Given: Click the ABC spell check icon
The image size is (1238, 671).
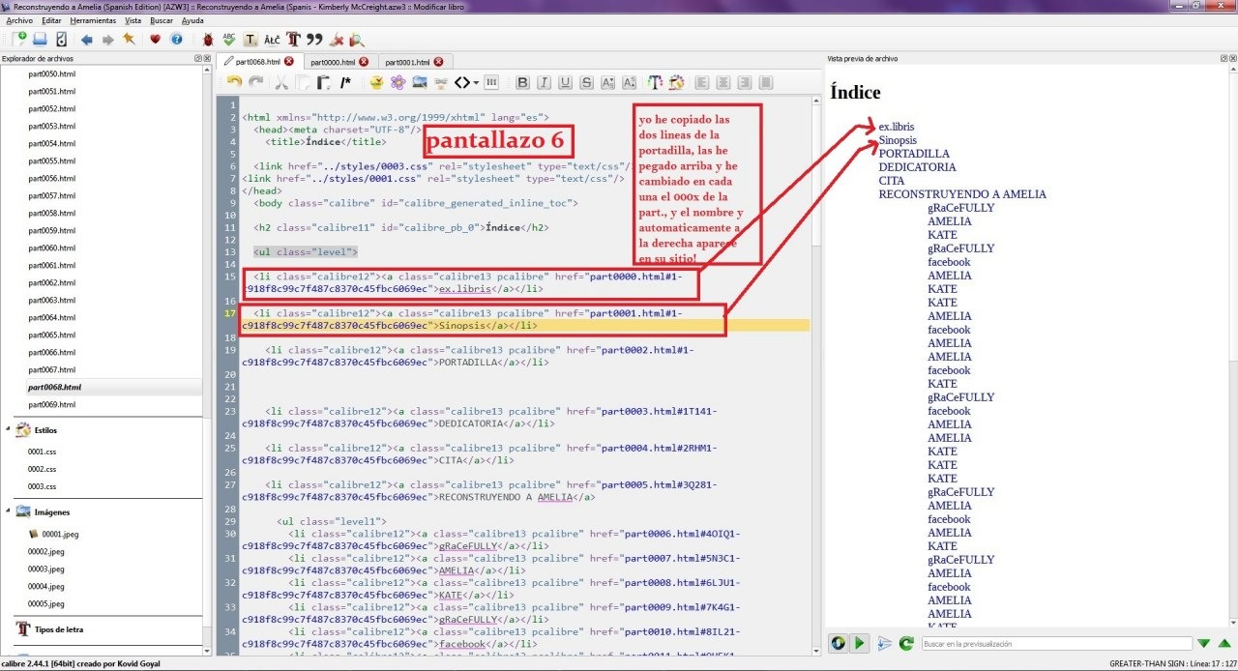Looking at the screenshot, I should pos(229,40).
